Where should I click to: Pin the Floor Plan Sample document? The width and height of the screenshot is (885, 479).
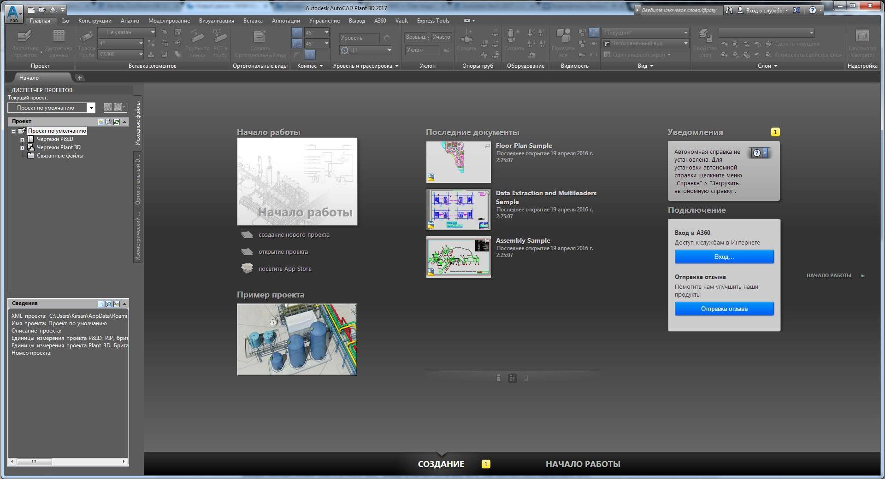[487, 146]
